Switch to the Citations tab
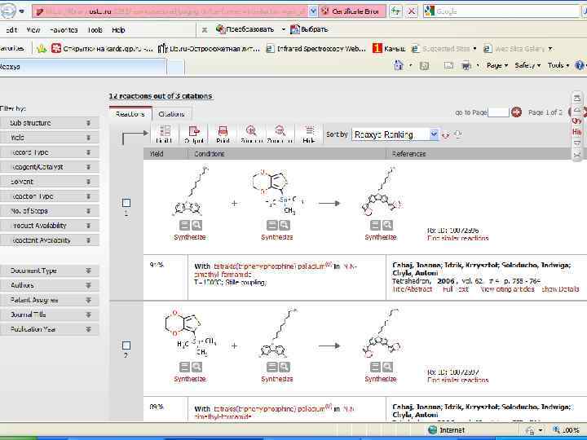587x440 pixels. (x=171, y=114)
